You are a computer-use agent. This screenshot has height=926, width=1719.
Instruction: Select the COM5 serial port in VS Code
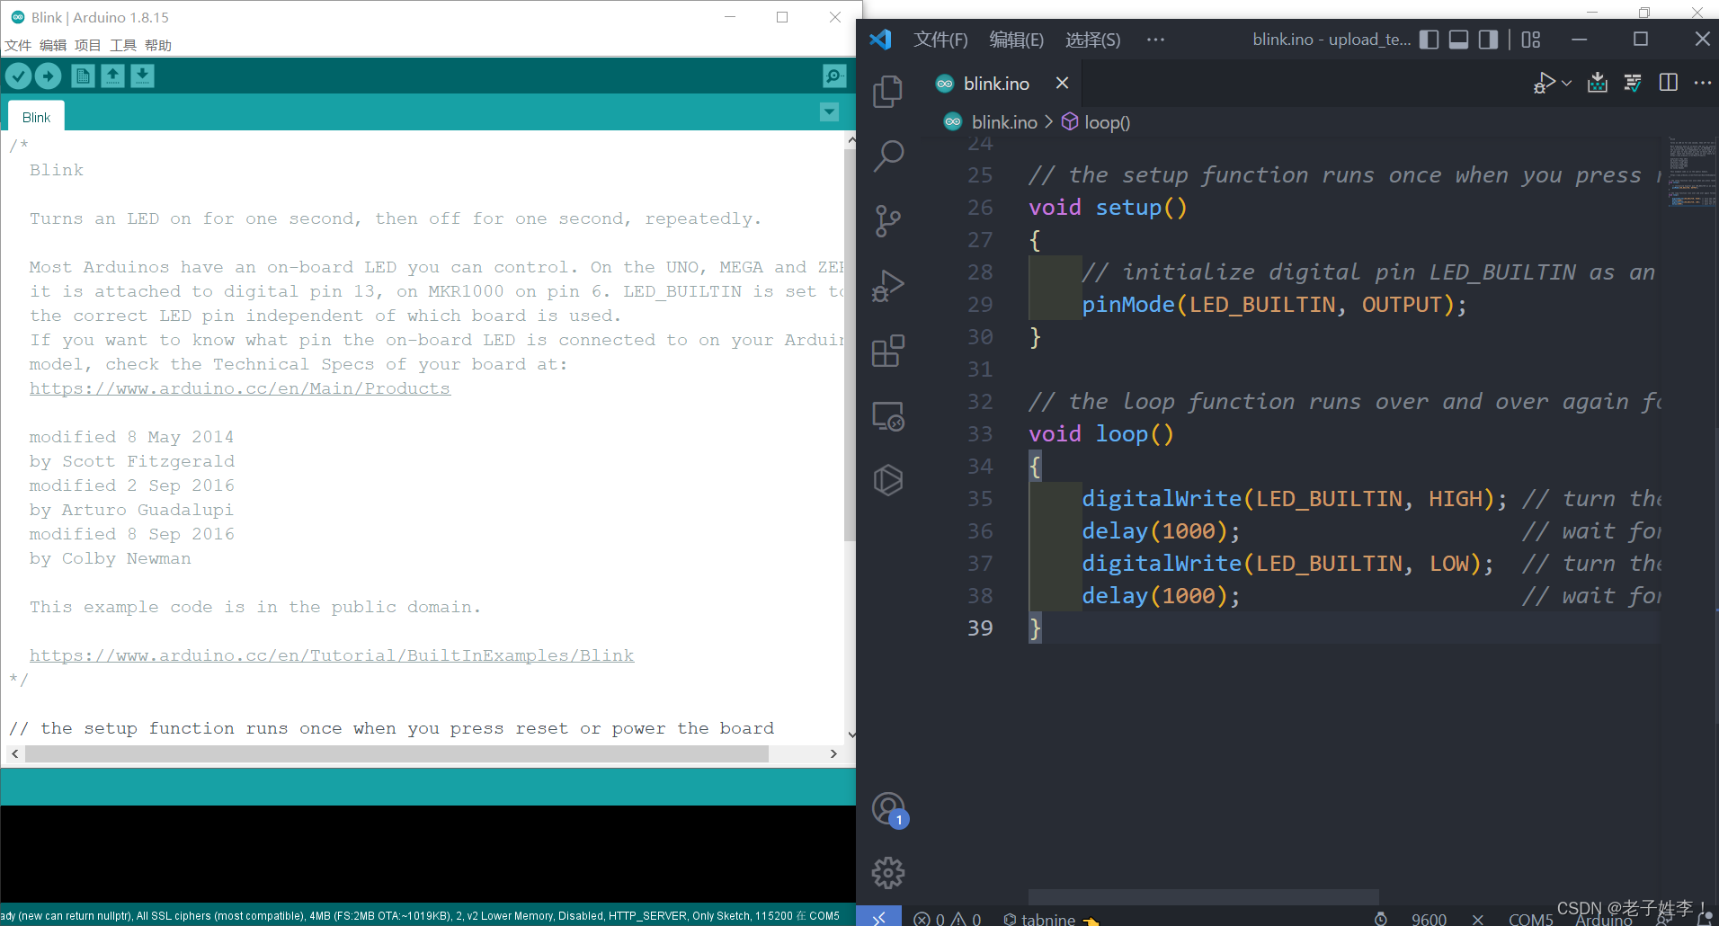tap(1530, 919)
